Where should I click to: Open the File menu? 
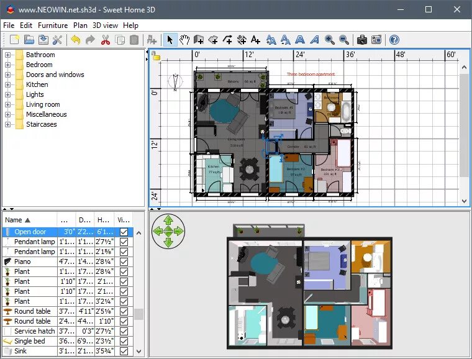click(9, 25)
